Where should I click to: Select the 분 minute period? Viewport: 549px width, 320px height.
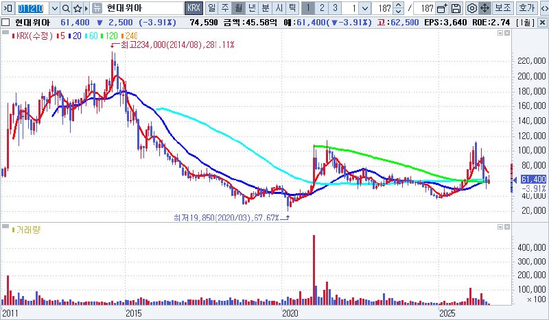pyautogui.click(x=266, y=8)
